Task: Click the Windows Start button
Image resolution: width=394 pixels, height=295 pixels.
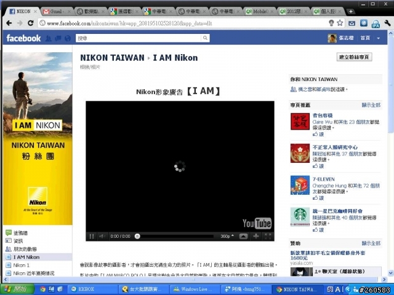Action: [x=18, y=289]
